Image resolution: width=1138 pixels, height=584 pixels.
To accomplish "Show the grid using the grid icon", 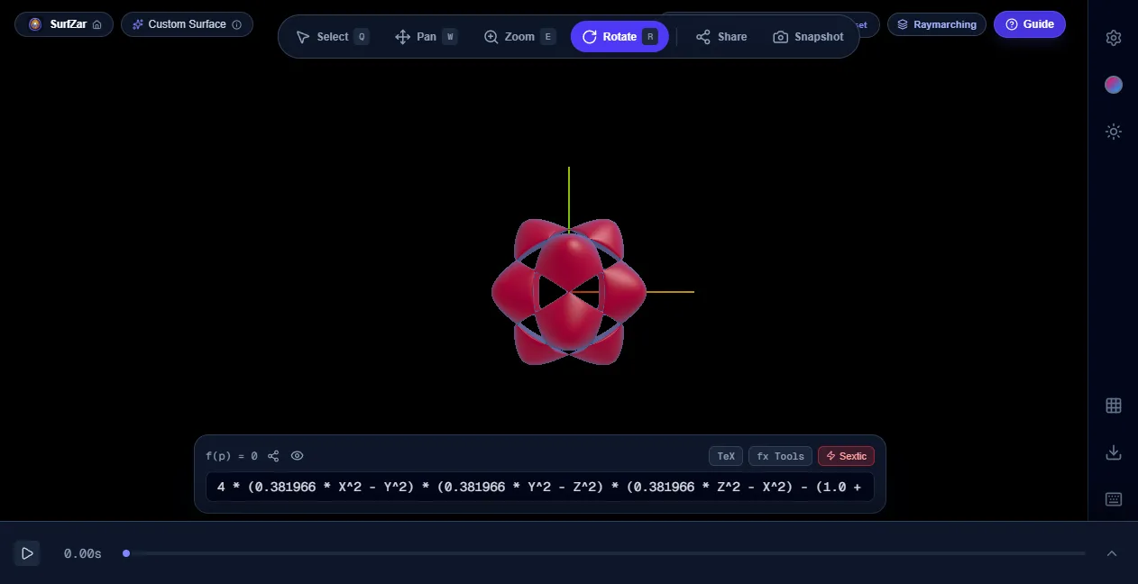I will (1114, 406).
